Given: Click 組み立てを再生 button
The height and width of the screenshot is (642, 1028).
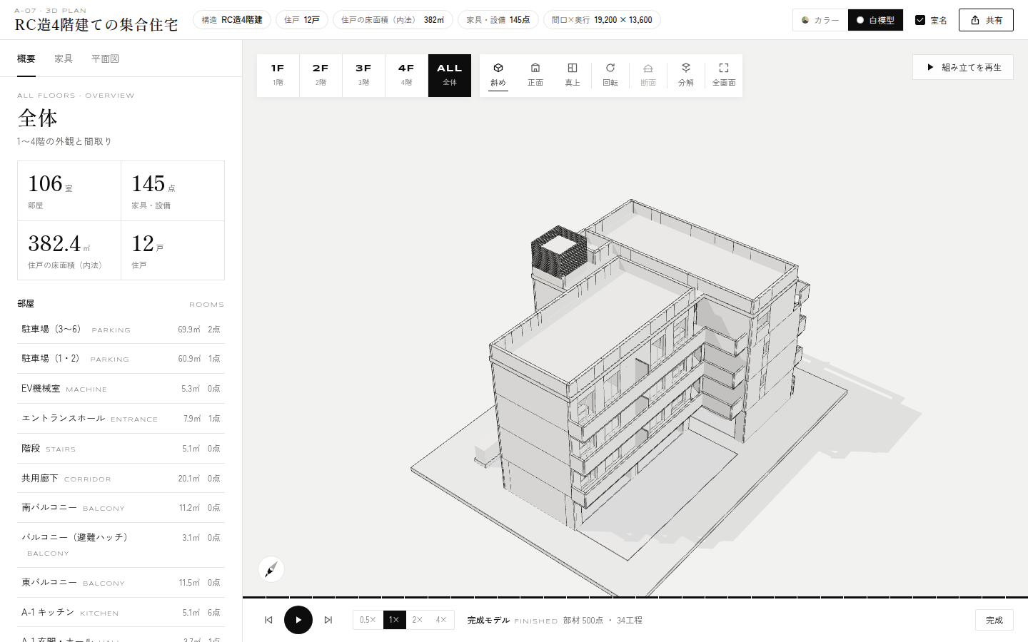Looking at the screenshot, I should coord(963,67).
